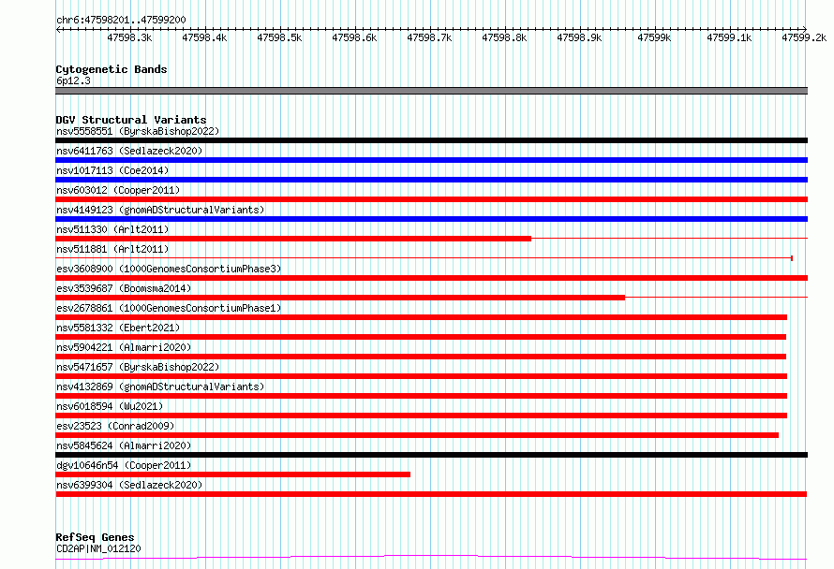Click the CD2AP|NM_012120 gene label

click(98, 548)
